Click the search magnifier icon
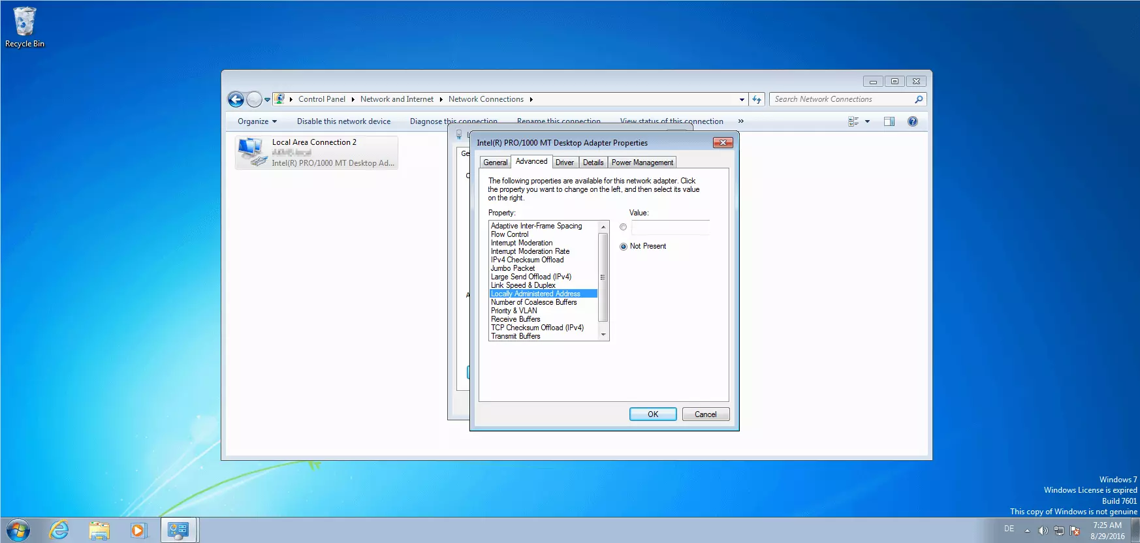The width and height of the screenshot is (1140, 543). tap(919, 99)
